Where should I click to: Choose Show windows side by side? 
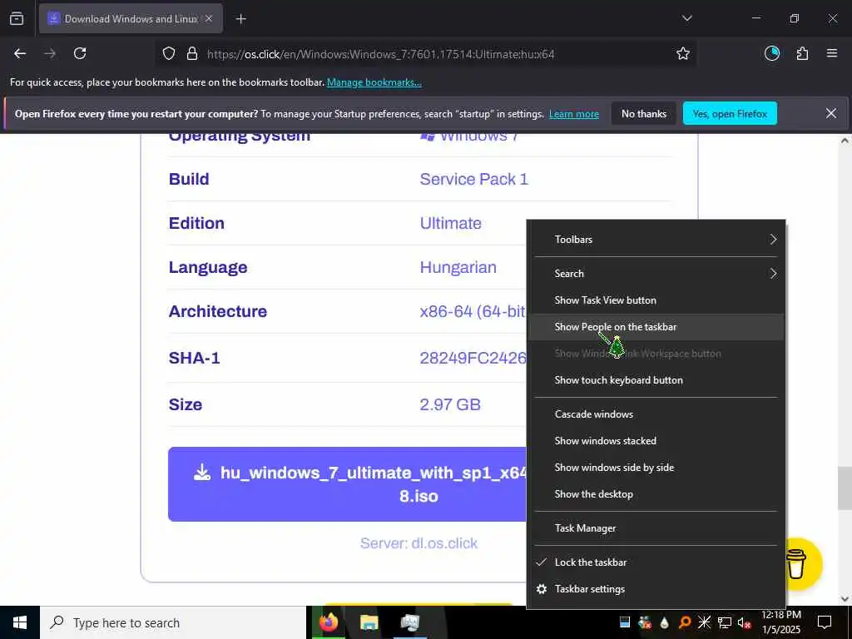click(x=656, y=468)
